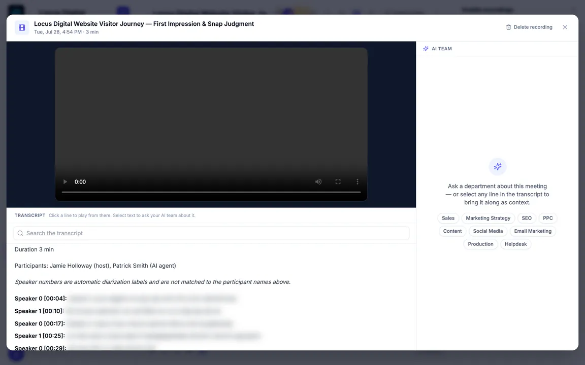Pick the Production department
Image resolution: width=585 pixels, height=365 pixels.
click(x=480, y=244)
